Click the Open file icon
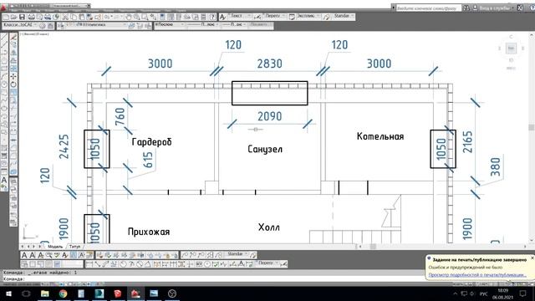535x301 pixels. point(13,17)
